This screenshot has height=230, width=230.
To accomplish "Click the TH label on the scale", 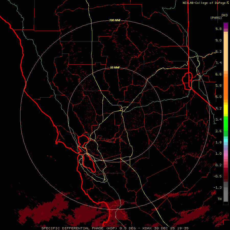I will pos(220,199).
